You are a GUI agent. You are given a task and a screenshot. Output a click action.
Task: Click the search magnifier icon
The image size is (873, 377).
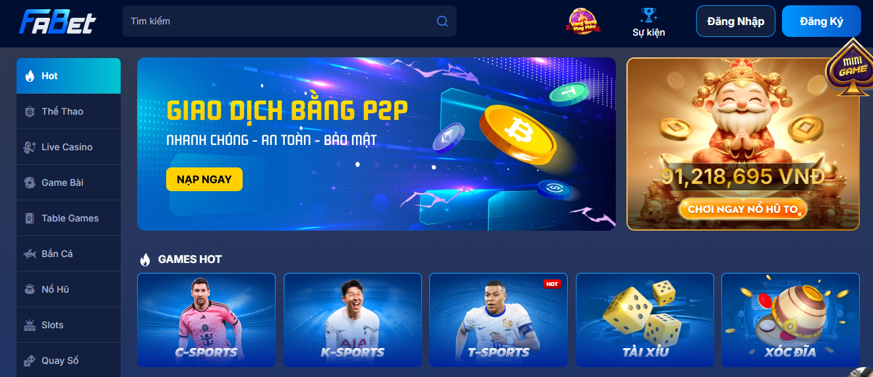tap(442, 21)
